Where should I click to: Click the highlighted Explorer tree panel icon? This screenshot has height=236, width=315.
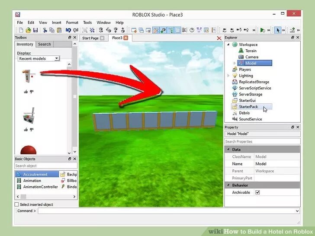[x=170, y=30]
